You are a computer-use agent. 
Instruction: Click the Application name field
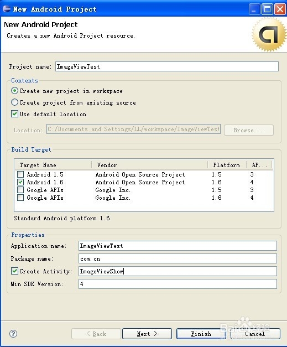(178, 246)
